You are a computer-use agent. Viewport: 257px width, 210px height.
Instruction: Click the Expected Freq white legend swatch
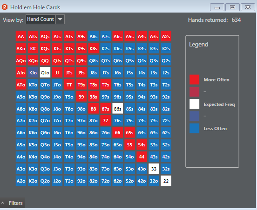pos(195,104)
